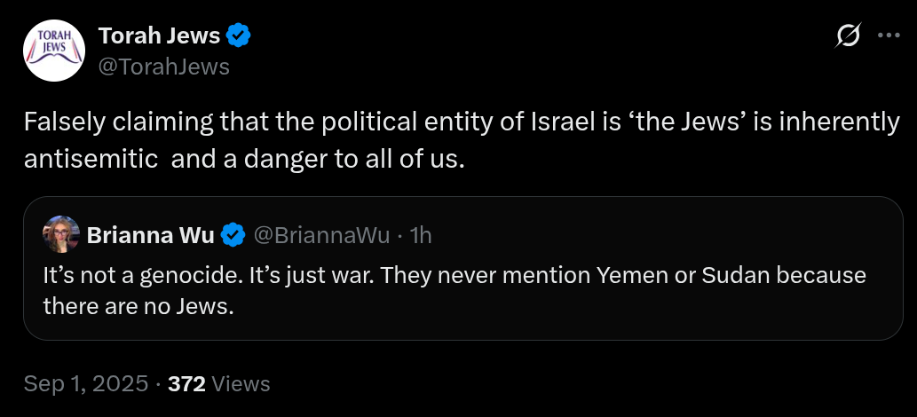Click the blue verified badge beside Torah Jews

239,35
